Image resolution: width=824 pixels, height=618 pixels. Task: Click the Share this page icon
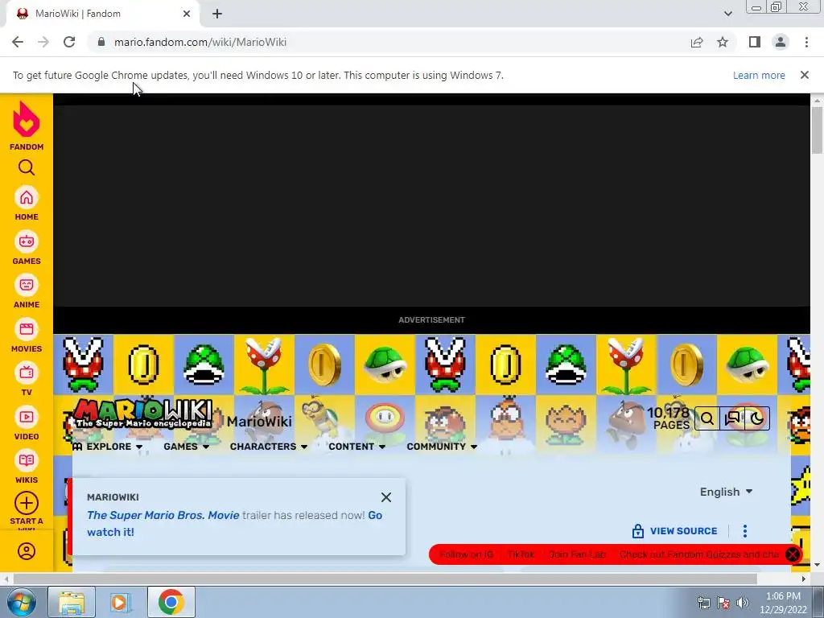click(697, 42)
